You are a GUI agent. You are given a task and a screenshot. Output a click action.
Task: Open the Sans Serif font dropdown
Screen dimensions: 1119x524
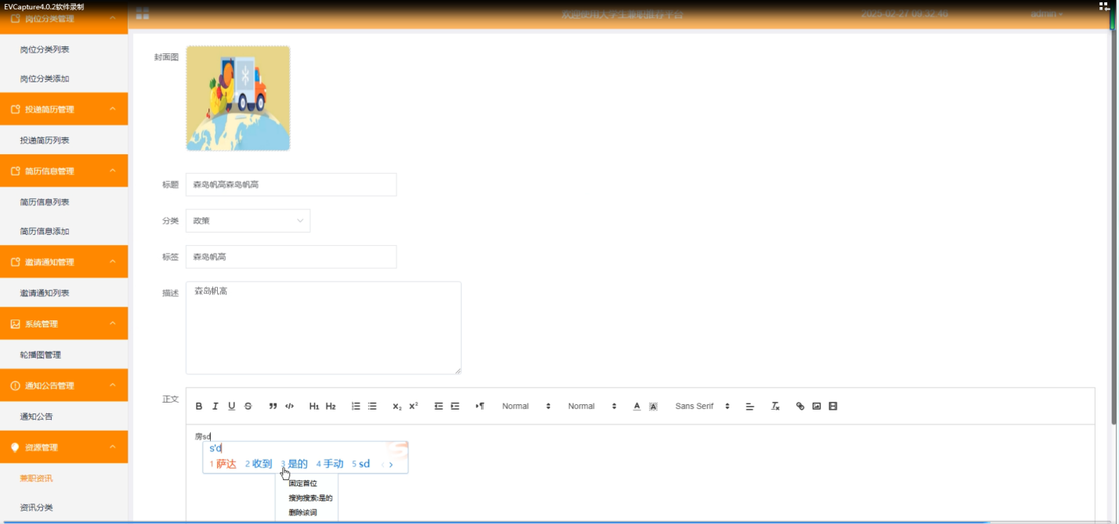pyautogui.click(x=703, y=407)
